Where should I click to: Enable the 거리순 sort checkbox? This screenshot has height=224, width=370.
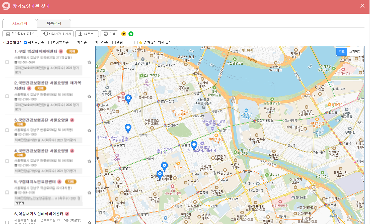click(75, 43)
